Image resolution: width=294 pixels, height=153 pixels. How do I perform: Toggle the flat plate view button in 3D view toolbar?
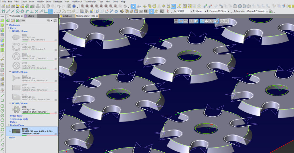point(191,21)
